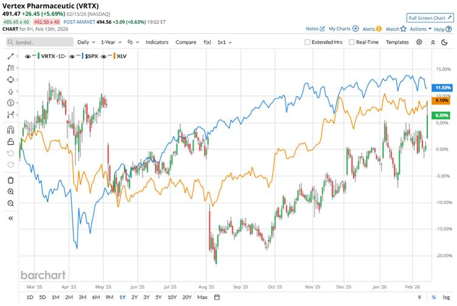Screen dimensions: 457x306
Task: Zoom out of the chart
Action: pos(10,203)
